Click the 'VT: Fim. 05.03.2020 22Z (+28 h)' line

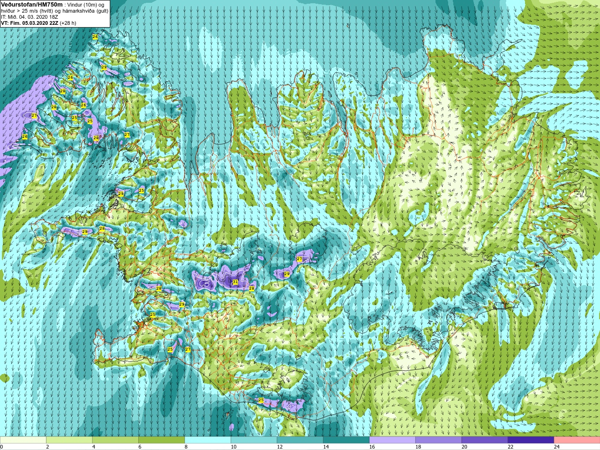click(x=38, y=22)
